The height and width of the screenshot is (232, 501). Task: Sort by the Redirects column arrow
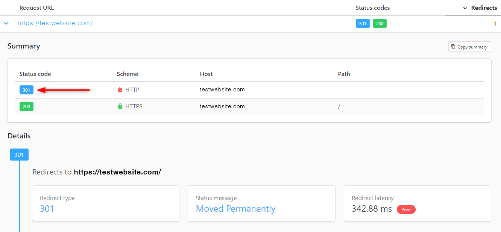click(465, 8)
